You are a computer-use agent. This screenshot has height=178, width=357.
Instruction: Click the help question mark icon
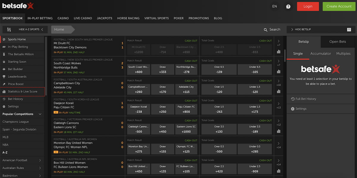[x=288, y=7]
